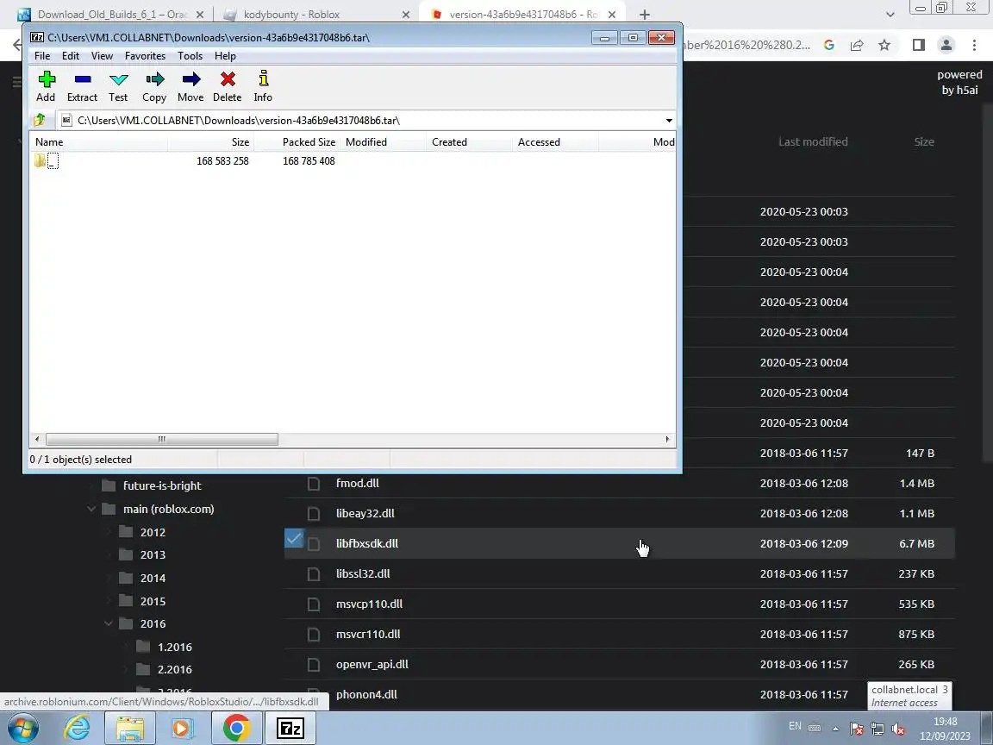Click the red Delete icon
This screenshot has width=993, height=745.
point(228,86)
